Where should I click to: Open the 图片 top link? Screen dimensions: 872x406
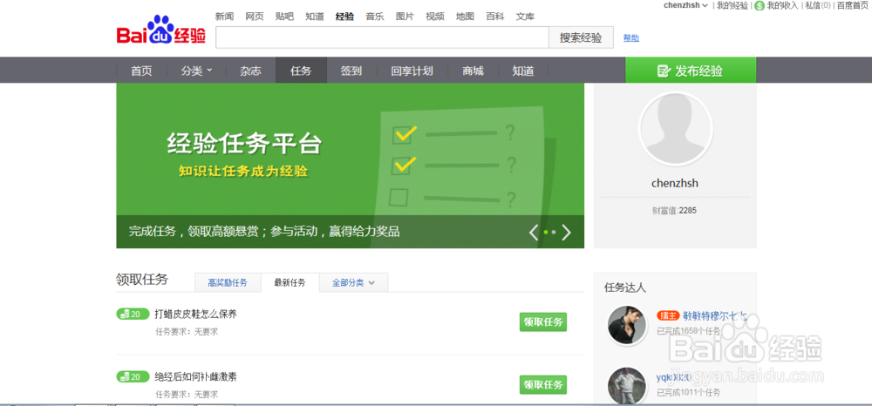(405, 17)
